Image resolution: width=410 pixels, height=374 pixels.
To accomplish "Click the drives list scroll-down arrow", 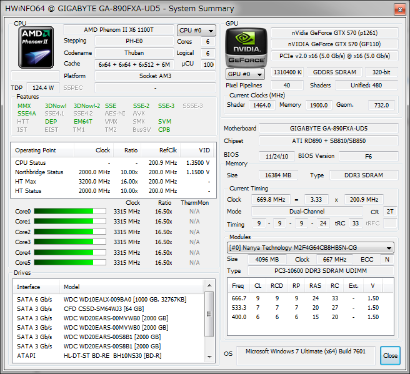I will pos(209,357).
